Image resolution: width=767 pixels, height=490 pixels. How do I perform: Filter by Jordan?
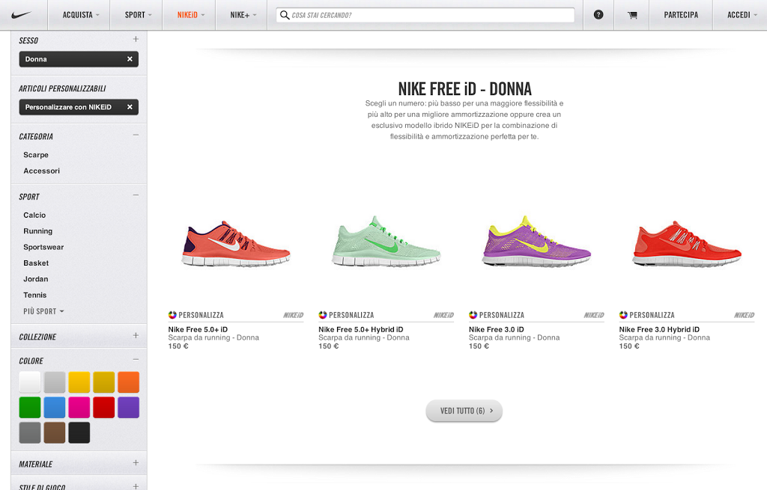click(x=36, y=279)
